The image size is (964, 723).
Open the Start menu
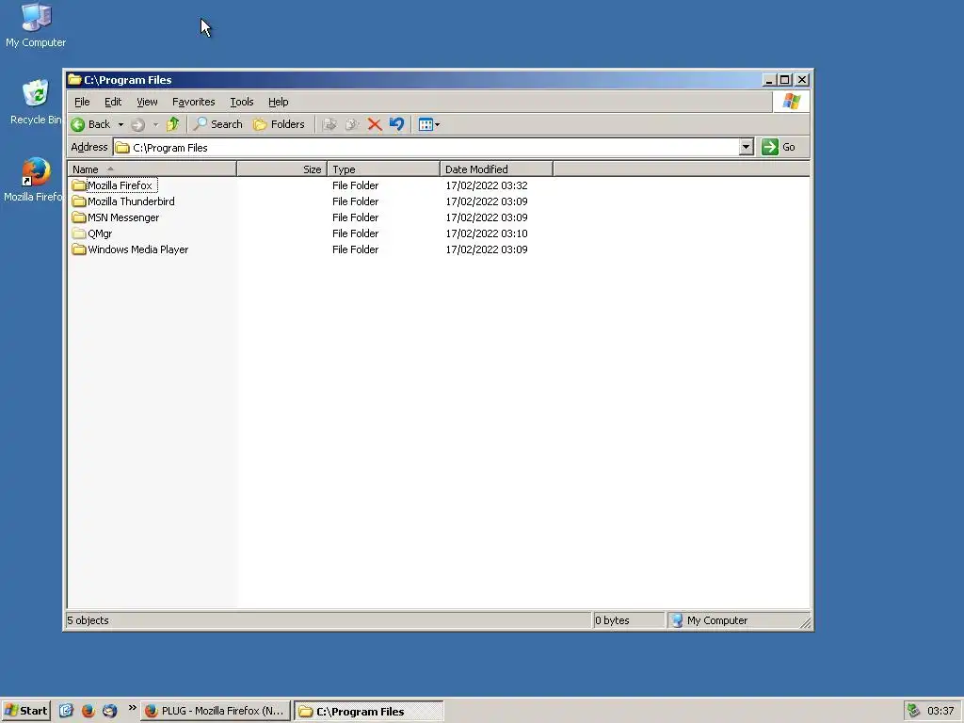25,711
